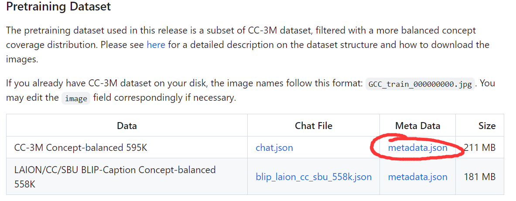Click the "211 MB" size cell
This screenshot has height=201, width=516.
pyautogui.click(x=480, y=148)
